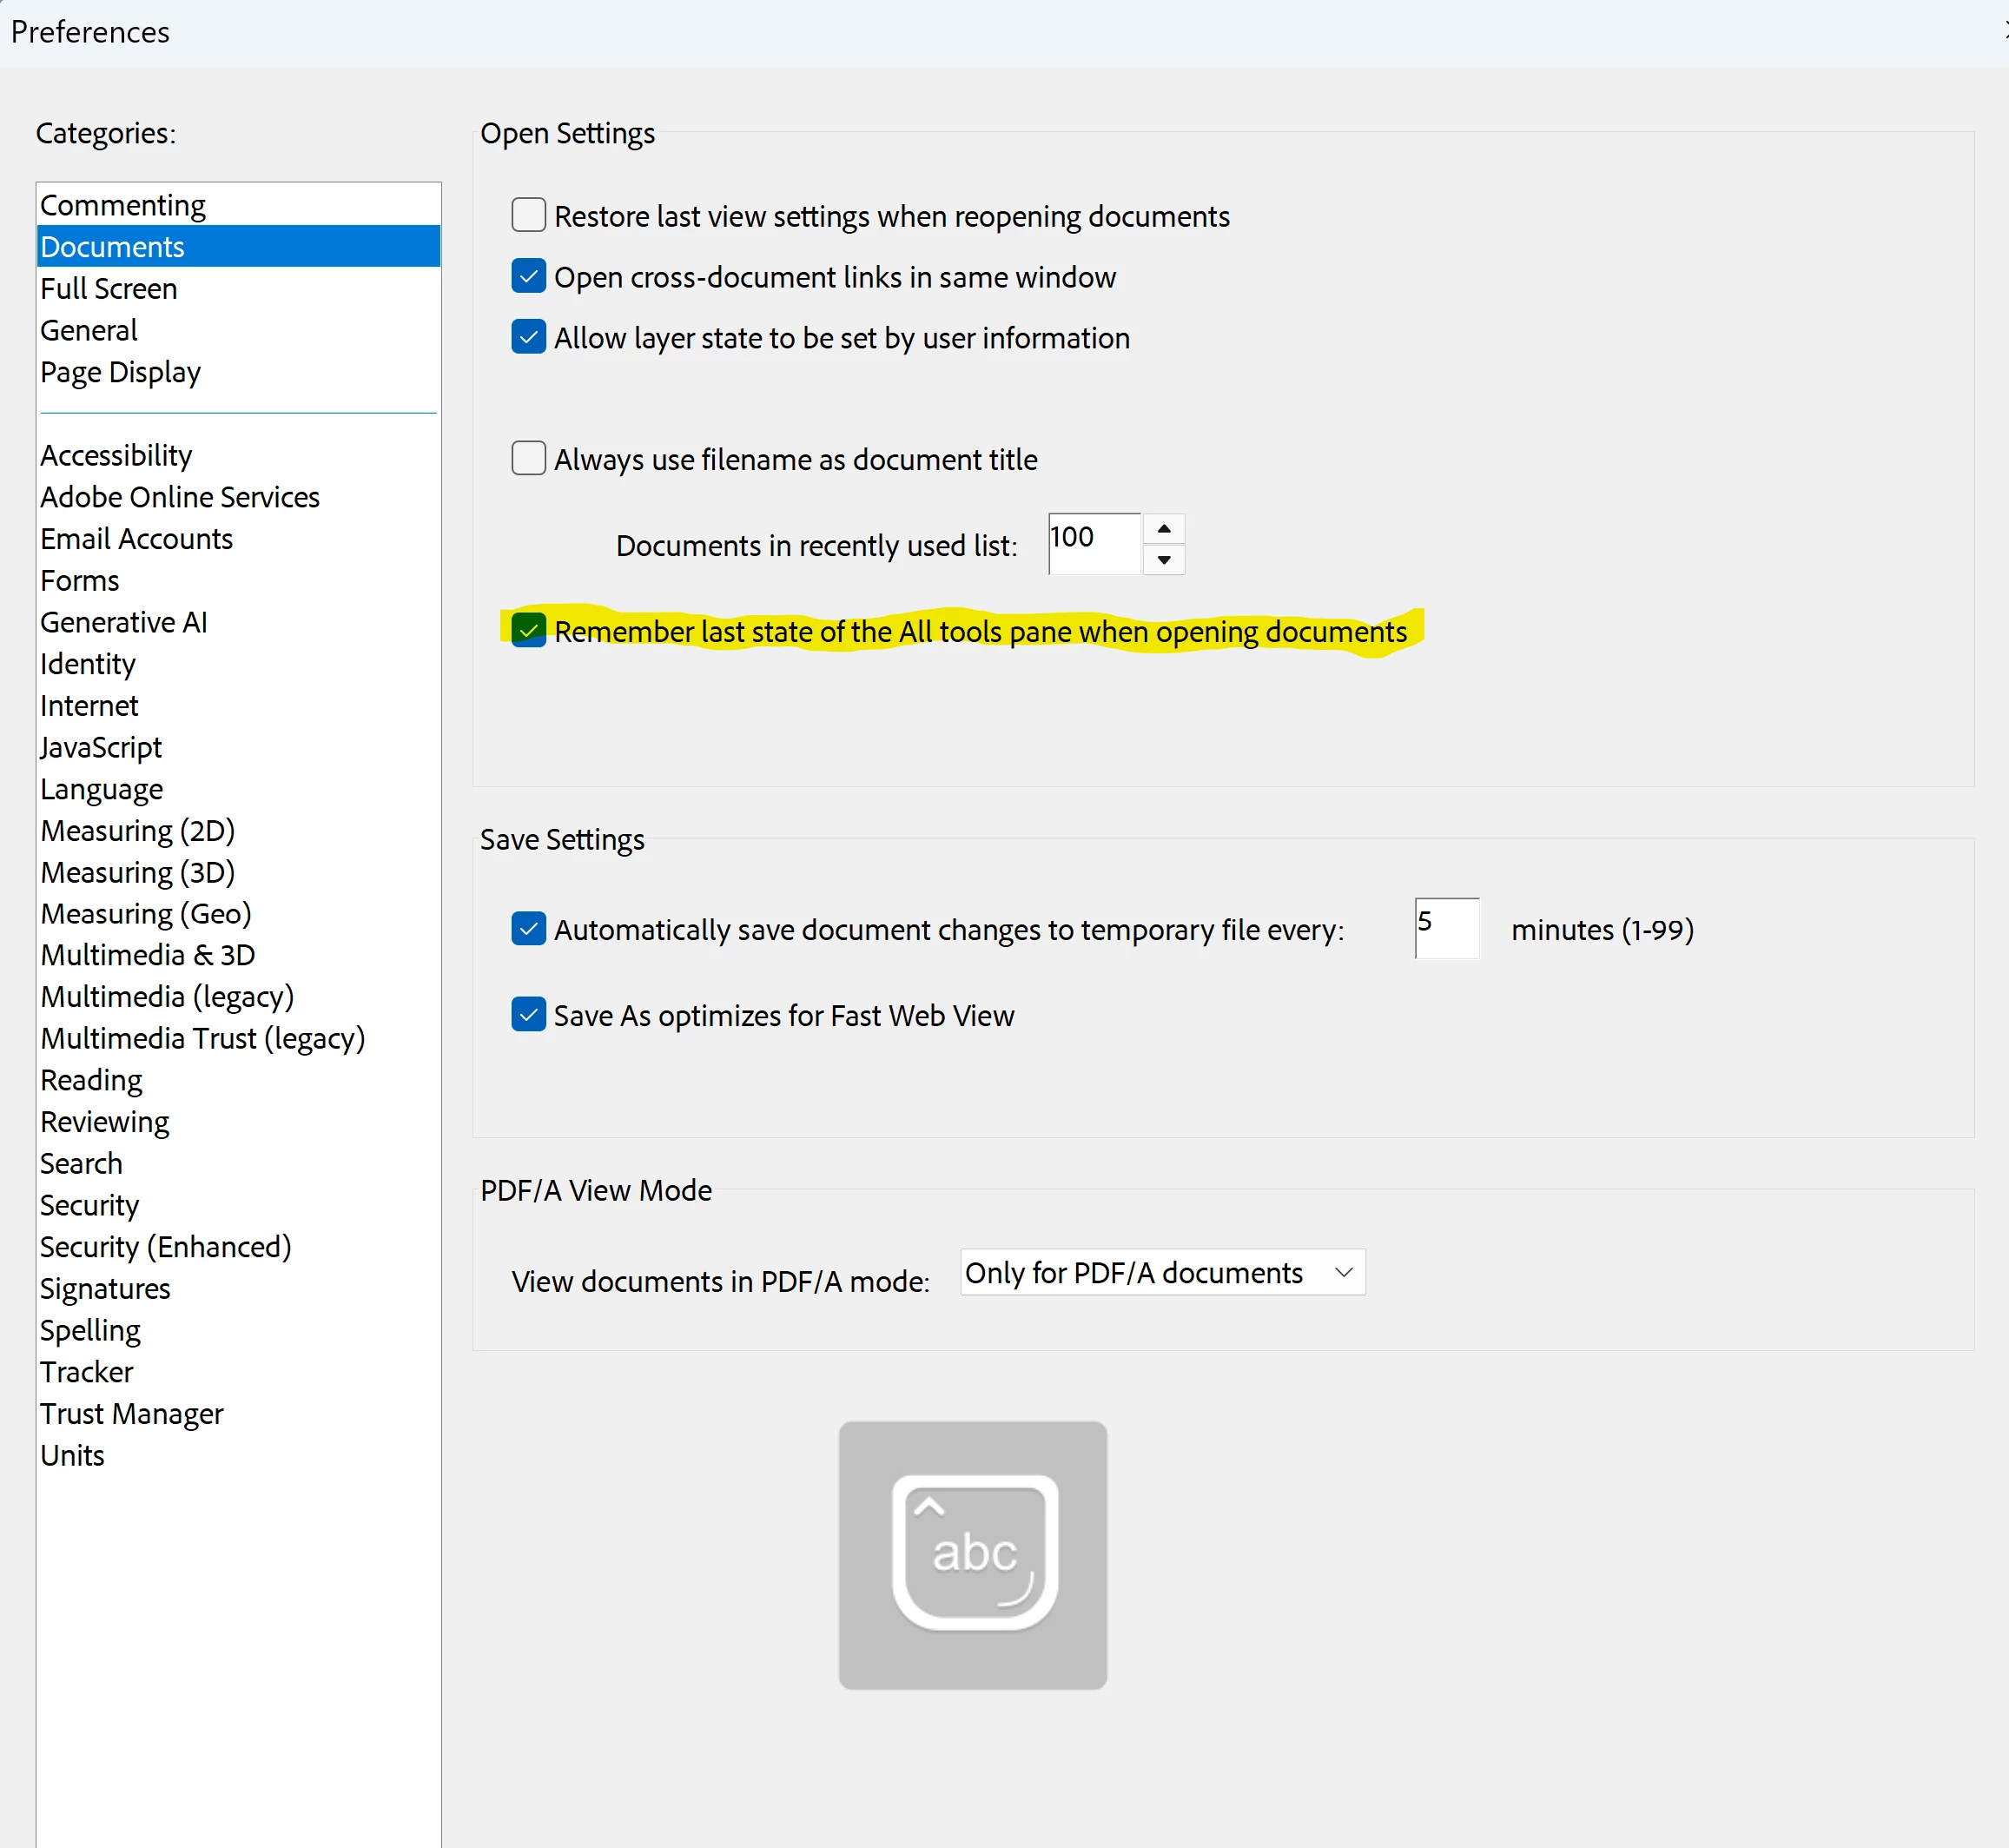This screenshot has height=1848, width=2009.
Task: Increase recently used list count with up arrow
Action: coord(1163,529)
